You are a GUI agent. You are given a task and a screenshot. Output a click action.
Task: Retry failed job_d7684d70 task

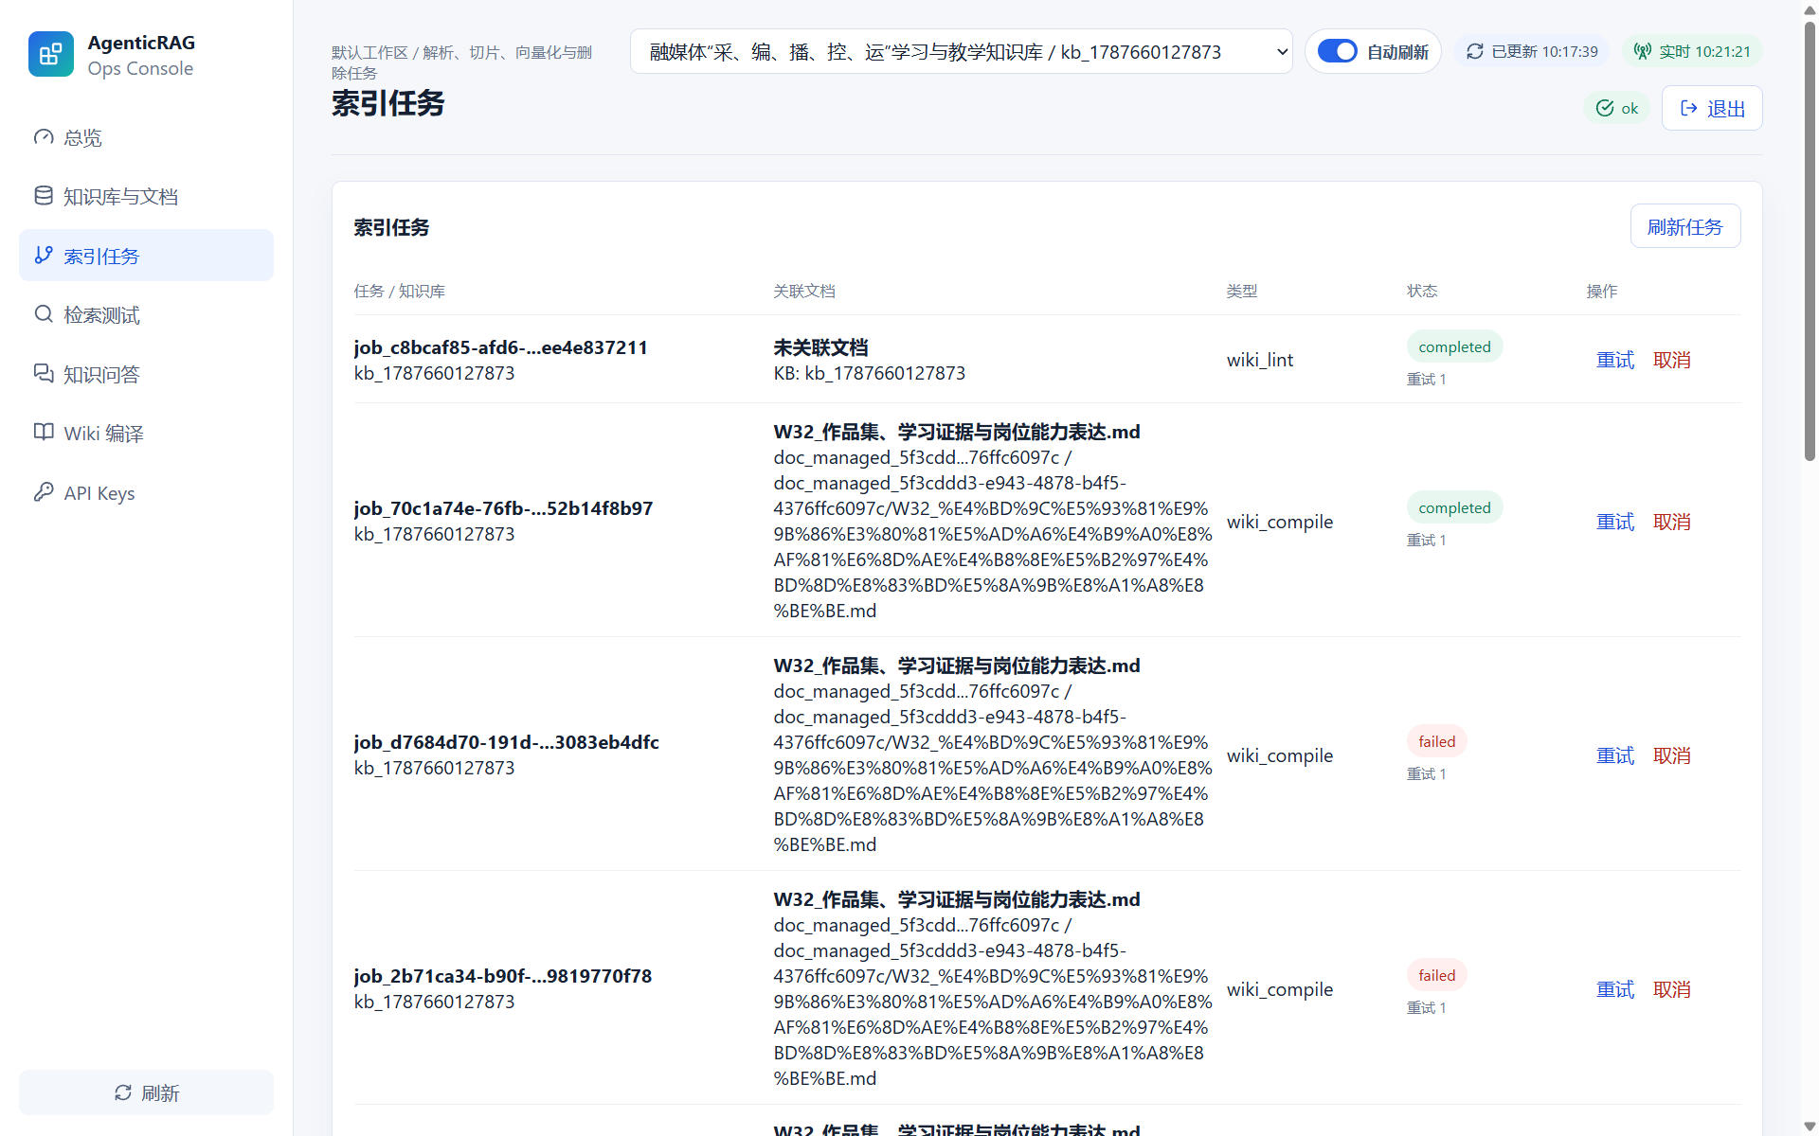(x=1615, y=755)
